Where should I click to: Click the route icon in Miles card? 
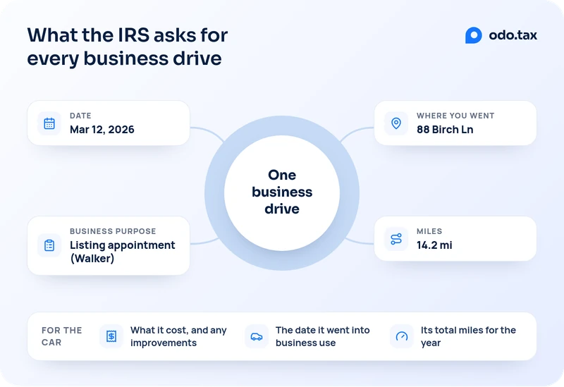point(396,239)
